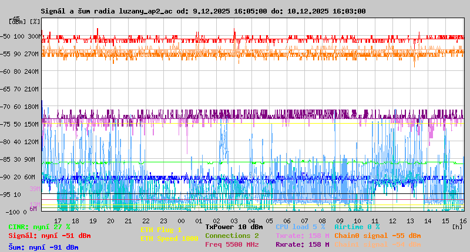The image size is (470, 252).
Task: Click the '[h]' hour unit label on the time axis
Action: point(457,226)
